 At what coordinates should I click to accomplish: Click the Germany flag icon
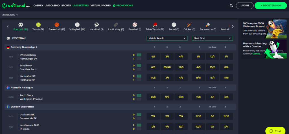[8, 47]
